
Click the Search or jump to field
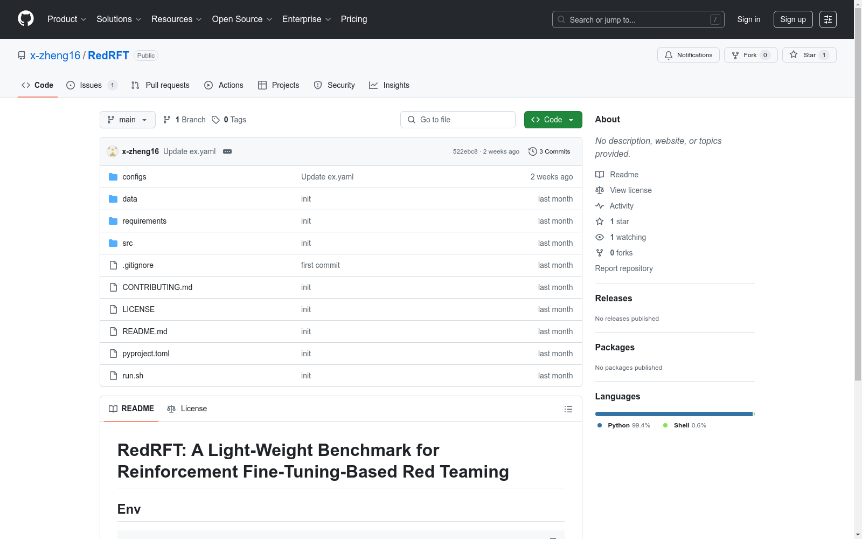pos(638,19)
